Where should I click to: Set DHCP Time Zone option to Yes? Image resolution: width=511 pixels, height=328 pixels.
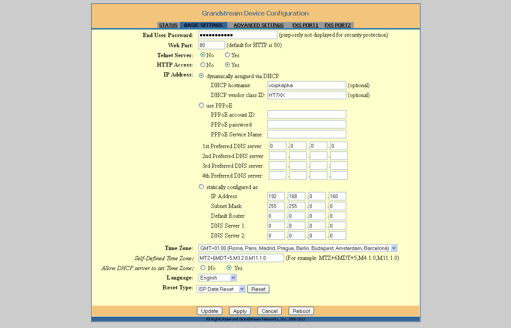[229, 268]
